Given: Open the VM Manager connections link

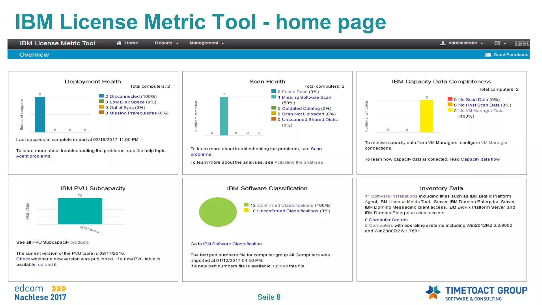Looking at the screenshot, I should 494,143.
